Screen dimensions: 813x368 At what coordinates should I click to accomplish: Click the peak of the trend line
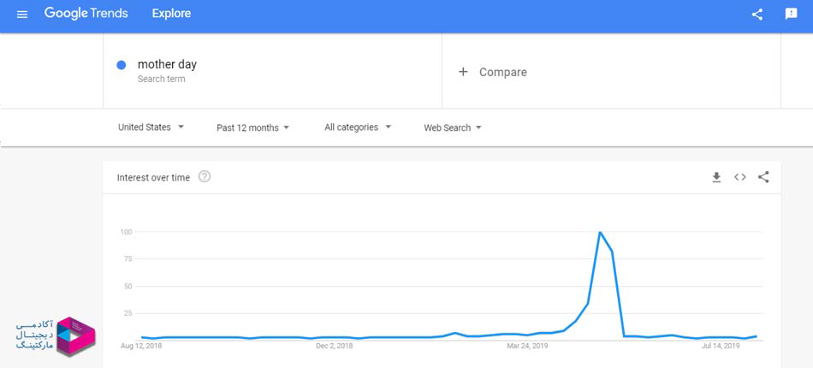click(x=600, y=232)
